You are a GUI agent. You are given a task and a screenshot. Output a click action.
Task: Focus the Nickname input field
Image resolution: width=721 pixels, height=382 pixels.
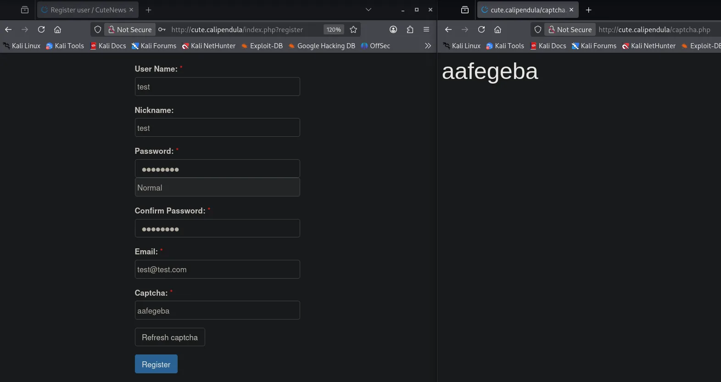coord(217,128)
